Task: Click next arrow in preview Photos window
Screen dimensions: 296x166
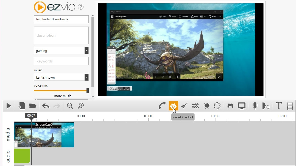Action: (x=177, y=77)
